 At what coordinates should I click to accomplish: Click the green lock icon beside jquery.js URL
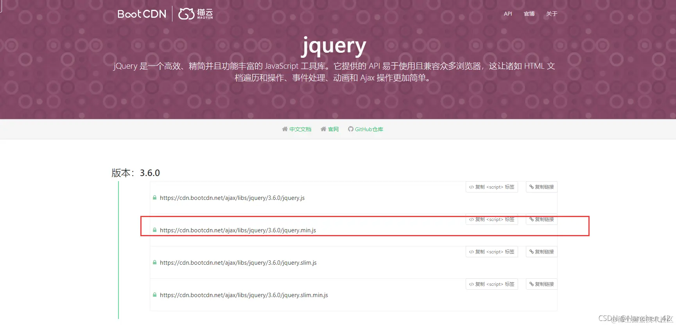[x=155, y=198]
